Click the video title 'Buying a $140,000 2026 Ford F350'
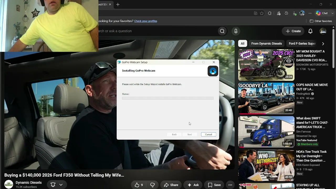 (64, 175)
